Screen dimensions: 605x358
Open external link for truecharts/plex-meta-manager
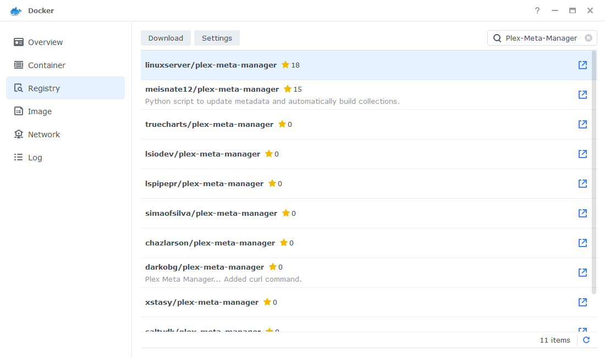pyautogui.click(x=582, y=125)
